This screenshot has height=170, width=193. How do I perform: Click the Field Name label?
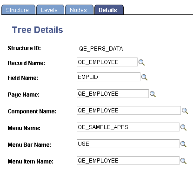pyautogui.click(x=23, y=78)
